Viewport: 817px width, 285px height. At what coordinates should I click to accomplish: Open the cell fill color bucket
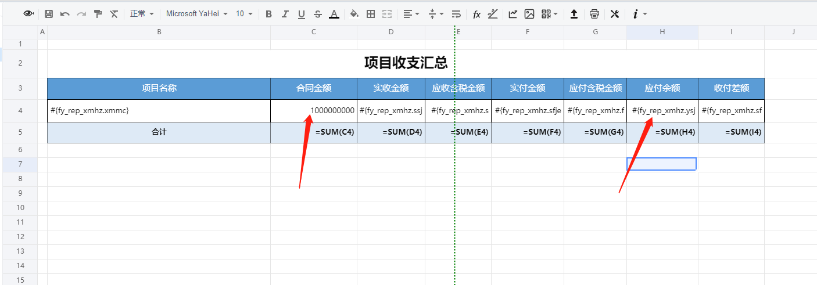(x=354, y=14)
